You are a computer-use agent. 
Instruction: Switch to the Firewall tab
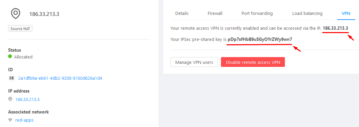pyautogui.click(x=215, y=13)
